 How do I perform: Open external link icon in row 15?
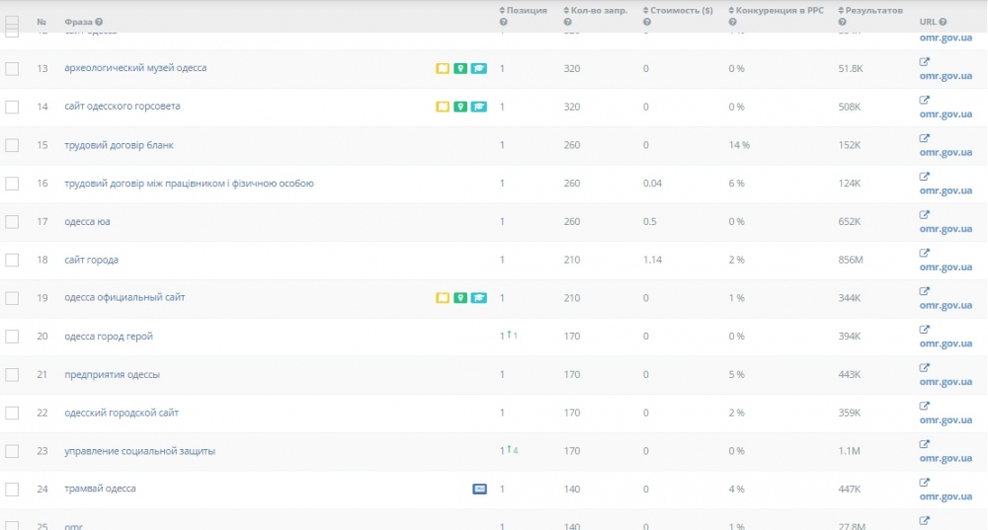pyautogui.click(x=925, y=138)
